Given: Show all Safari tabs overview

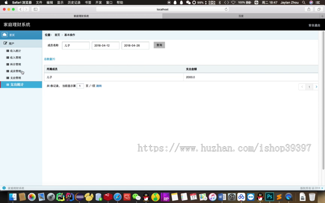Looking at the screenshot, I should pos(319,9).
